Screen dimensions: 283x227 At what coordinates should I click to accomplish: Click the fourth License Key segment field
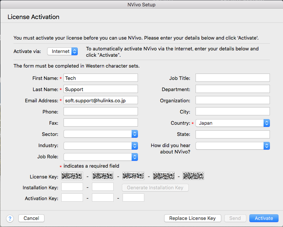(x=164, y=176)
